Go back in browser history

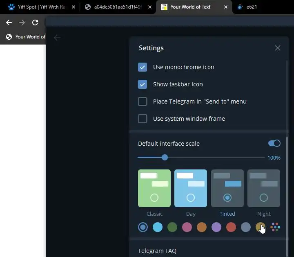click(x=9, y=23)
